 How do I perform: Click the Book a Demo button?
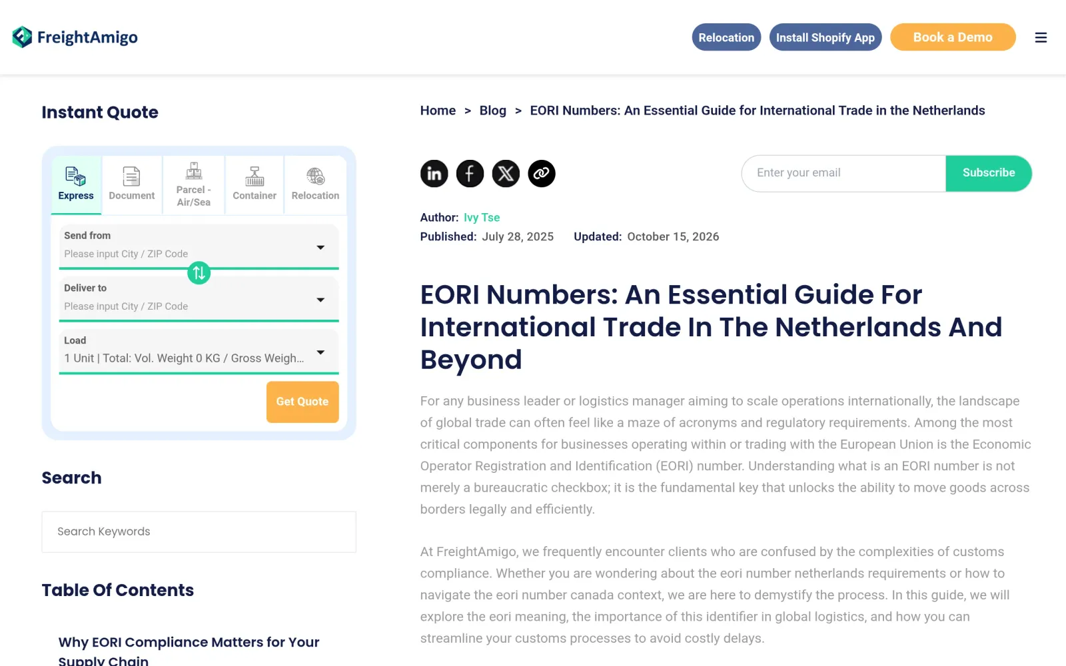click(953, 37)
